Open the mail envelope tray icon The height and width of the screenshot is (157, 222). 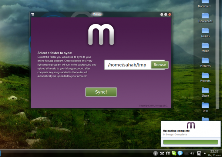click(x=162, y=153)
